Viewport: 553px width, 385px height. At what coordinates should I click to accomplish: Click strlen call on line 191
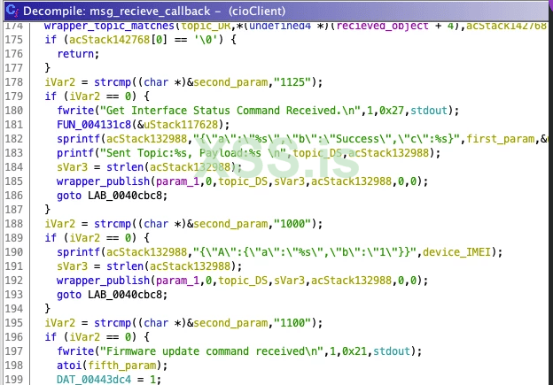pyautogui.click(x=125, y=266)
